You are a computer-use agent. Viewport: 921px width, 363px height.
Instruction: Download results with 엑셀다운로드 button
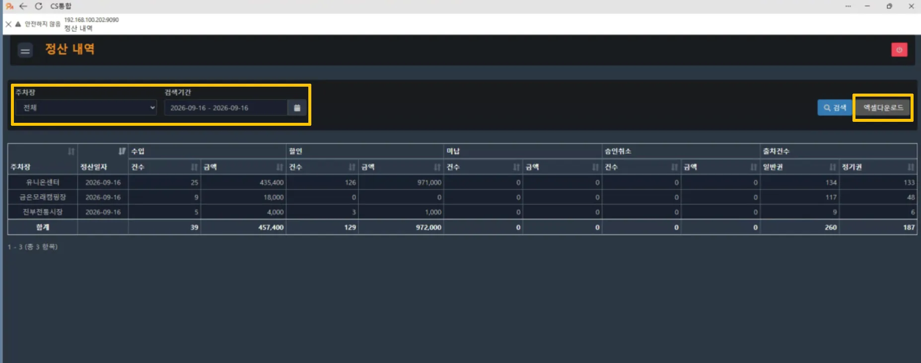883,107
